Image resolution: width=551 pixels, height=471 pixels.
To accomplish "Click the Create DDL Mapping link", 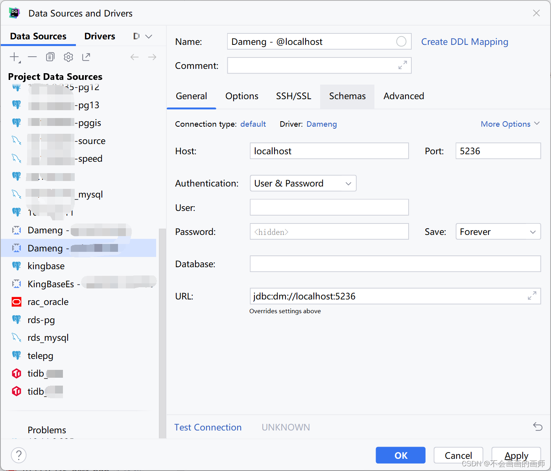I will [464, 42].
